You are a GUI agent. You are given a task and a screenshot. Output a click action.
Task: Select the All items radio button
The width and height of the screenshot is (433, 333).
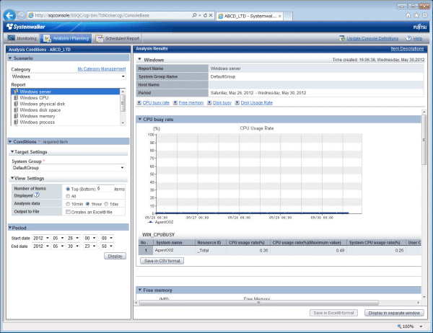click(x=68, y=196)
